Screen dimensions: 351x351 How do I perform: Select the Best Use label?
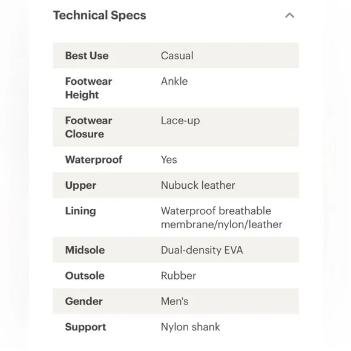click(x=87, y=56)
